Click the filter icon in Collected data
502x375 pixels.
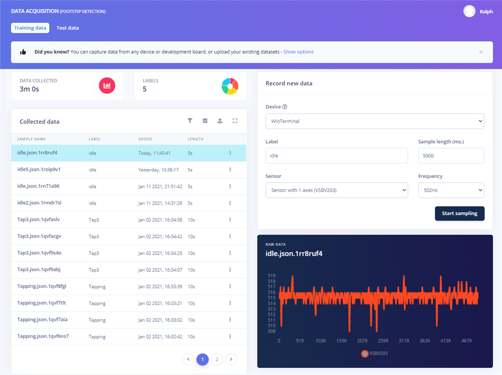(190, 121)
